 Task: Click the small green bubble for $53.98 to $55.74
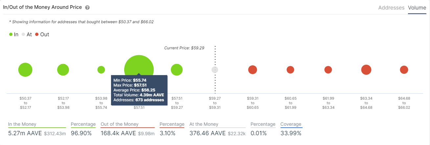(x=101, y=70)
